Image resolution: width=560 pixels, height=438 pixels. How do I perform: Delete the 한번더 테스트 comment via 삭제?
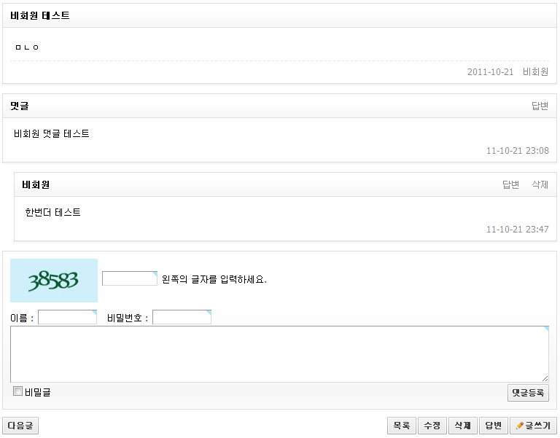[x=540, y=185]
